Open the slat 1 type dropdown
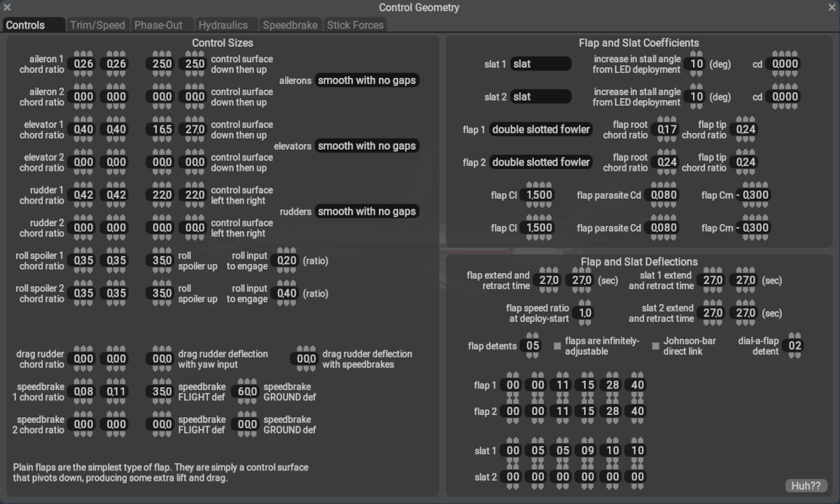Viewport: 840px width, 504px height. (540, 64)
